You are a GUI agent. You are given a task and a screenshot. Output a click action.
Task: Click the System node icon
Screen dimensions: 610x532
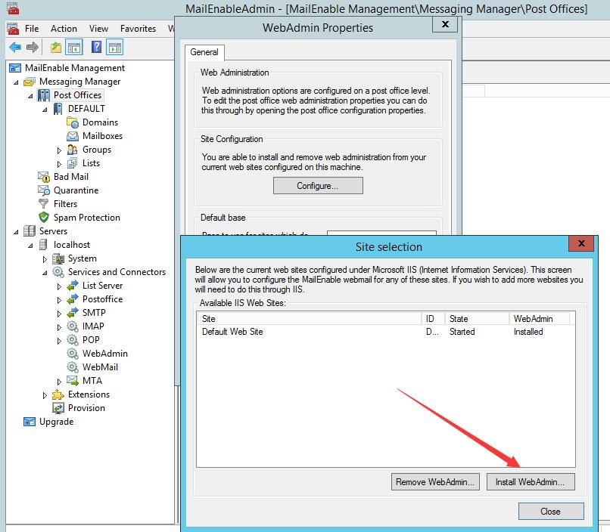[58, 258]
